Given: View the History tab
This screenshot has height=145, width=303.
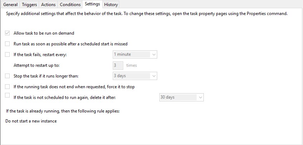Looking at the screenshot, I should point(111,4).
